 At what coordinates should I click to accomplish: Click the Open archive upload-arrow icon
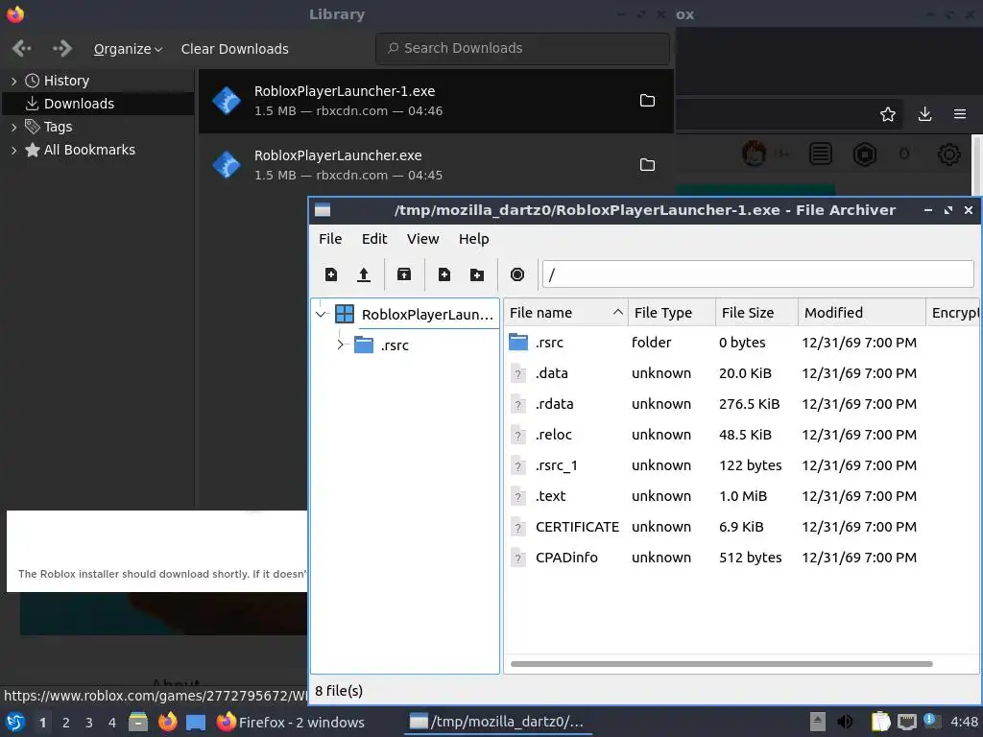point(364,274)
